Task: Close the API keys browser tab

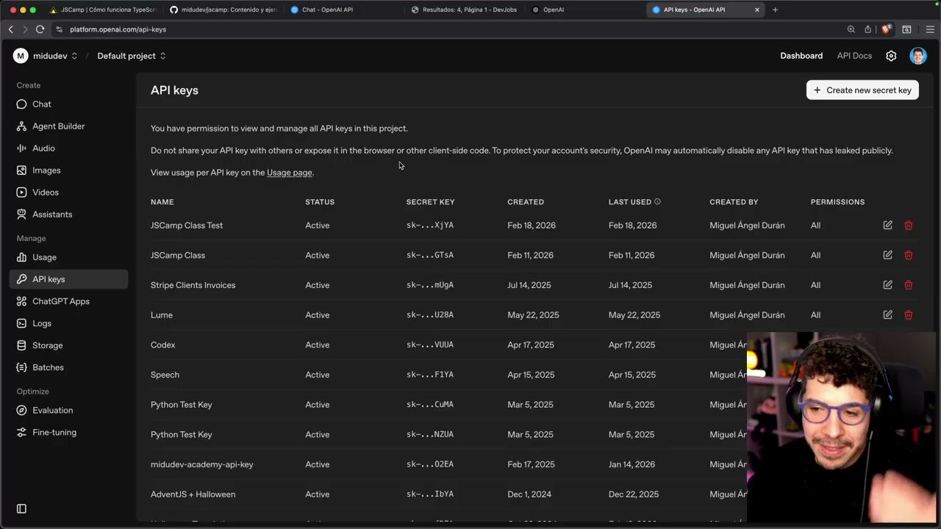Action: click(x=757, y=10)
